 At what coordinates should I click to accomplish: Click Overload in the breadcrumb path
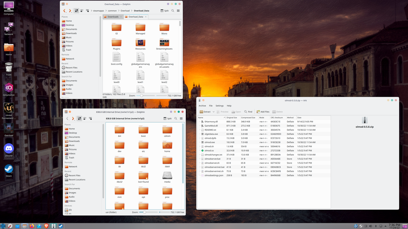125,11
